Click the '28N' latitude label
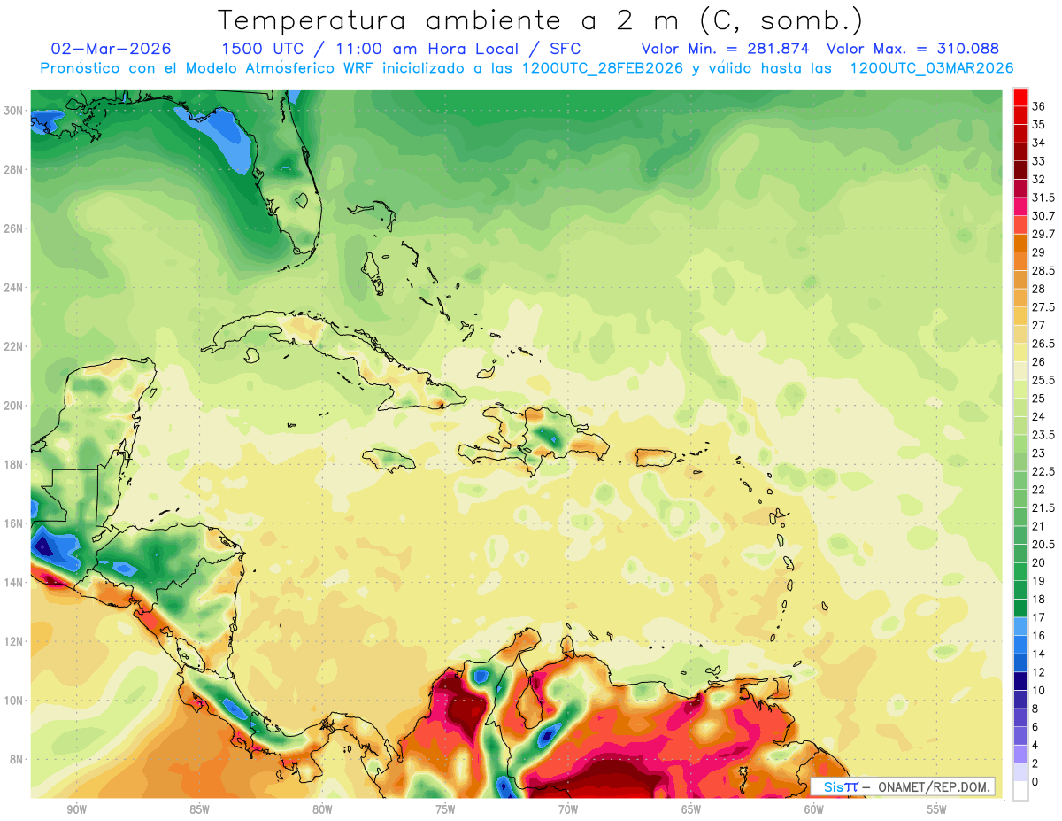The image size is (1062, 821). tap(15, 169)
